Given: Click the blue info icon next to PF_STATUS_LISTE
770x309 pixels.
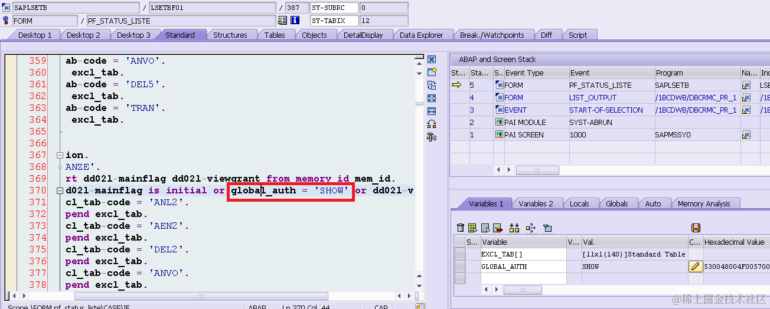Looking at the screenshot, I should 295,21.
